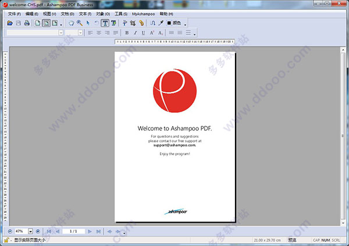Click the back navigation arrow
Image resolution: width=349 pixels, height=246 pixels.
pyautogui.click(x=109, y=231)
